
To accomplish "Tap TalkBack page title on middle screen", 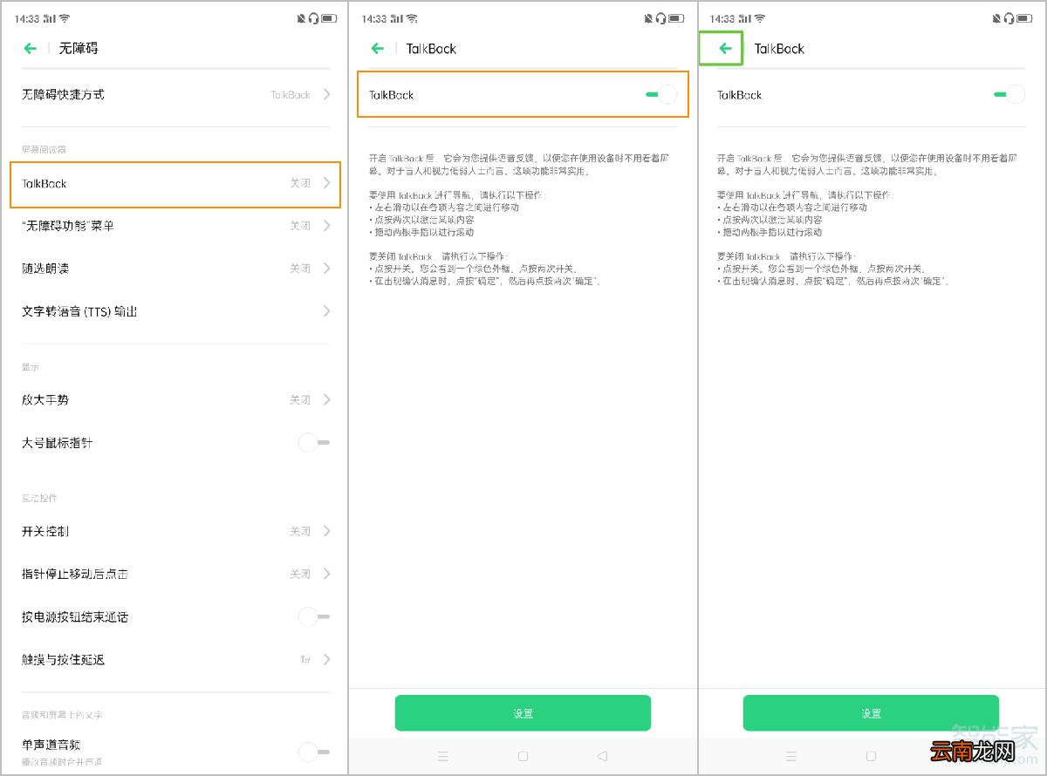I will tap(431, 49).
